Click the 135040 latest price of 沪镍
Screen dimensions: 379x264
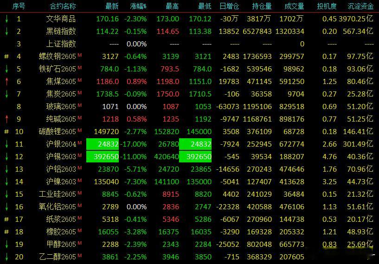106,182
